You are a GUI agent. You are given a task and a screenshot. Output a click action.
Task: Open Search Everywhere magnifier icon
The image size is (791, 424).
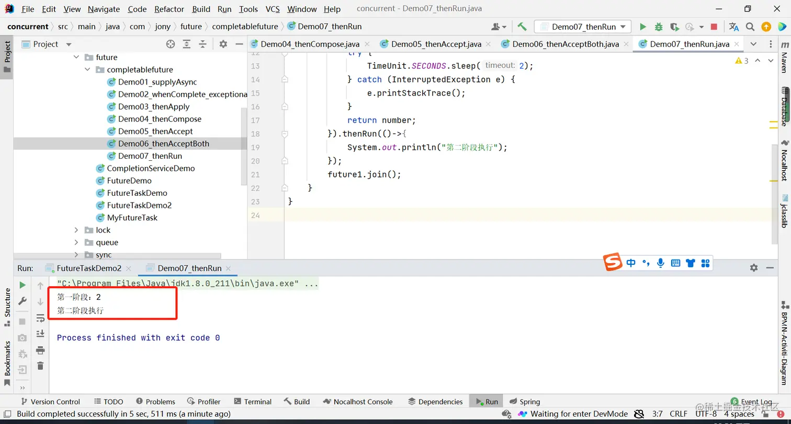750,27
